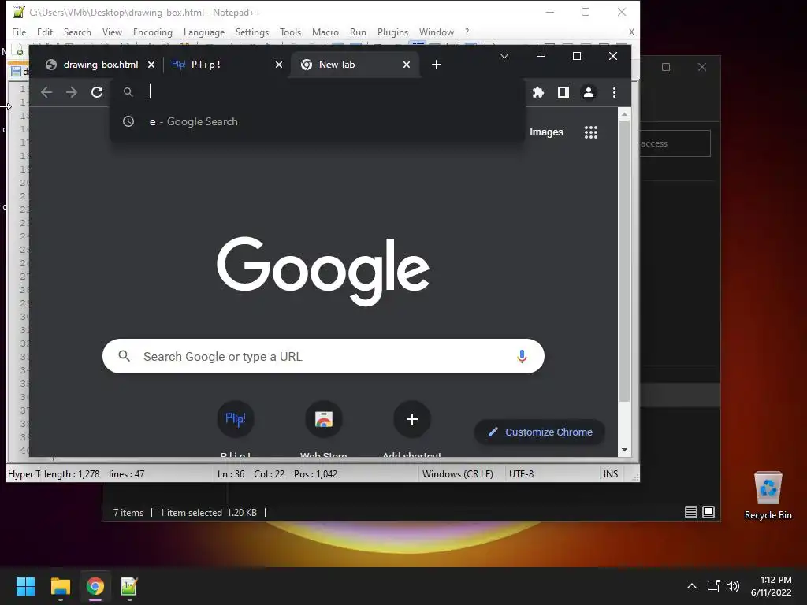Open Chrome tab search chevron
The image size is (807, 605).
pos(504,56)
